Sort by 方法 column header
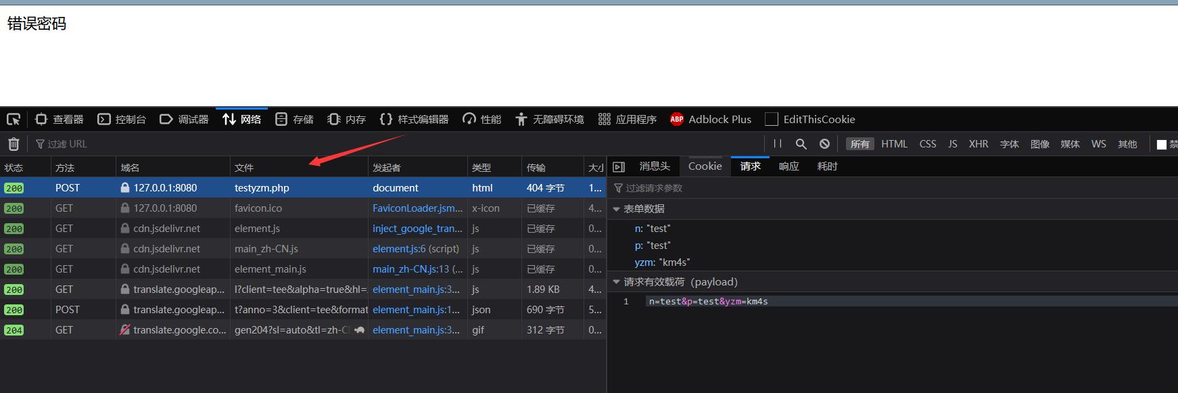The height and width of the screenshot is (393, 1178). click(x=84, y=168)
